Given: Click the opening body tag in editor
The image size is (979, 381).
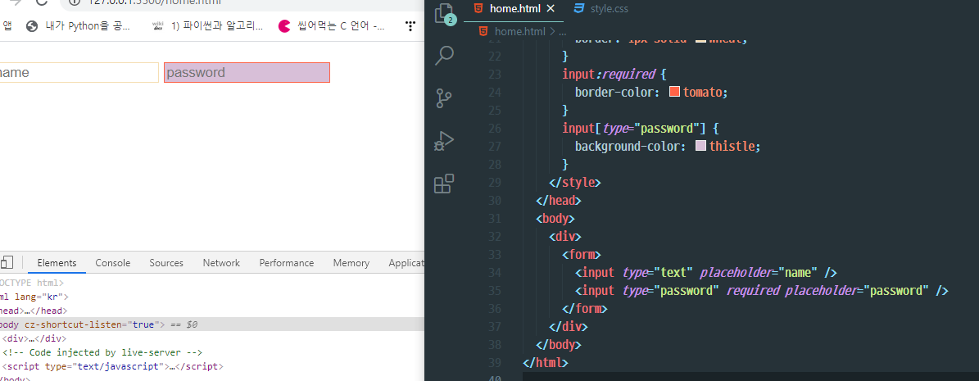Looking at the screenshot, I should coord(555,219).
